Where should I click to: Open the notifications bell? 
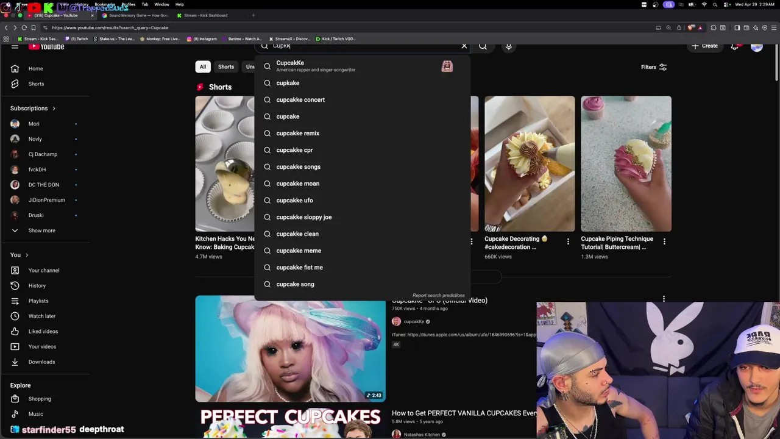pyautogui.click(x=735, y=46)
